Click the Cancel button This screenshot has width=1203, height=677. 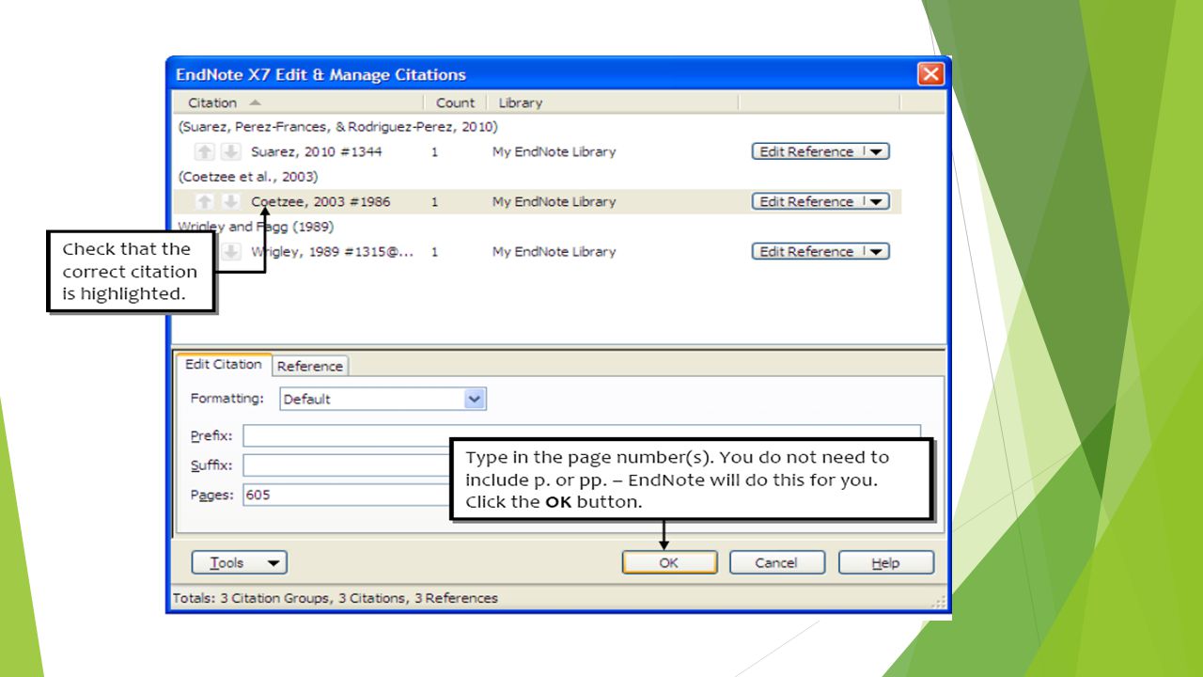[777, 562]
